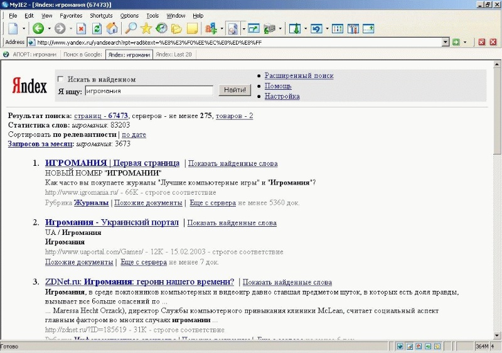The width and height of the screenshot is (502, 353).
Task: Click the yellow sticky note icon
Action: (192, 29)
